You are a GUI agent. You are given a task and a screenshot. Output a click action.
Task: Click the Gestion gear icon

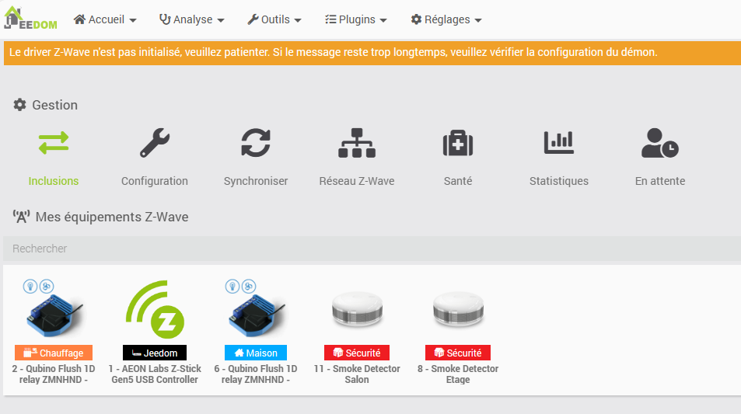click(x=19, y=104)
